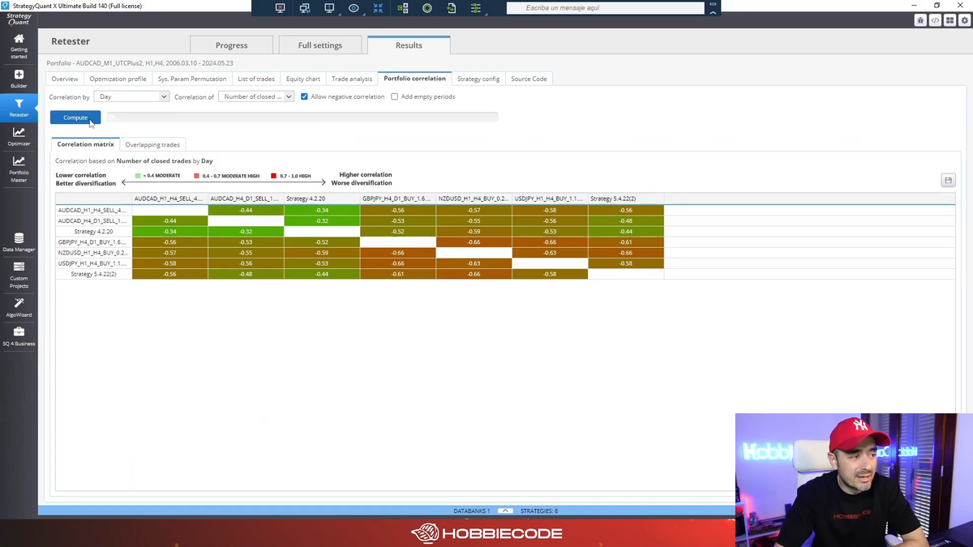The height and width of the screenshot is (547, 973).
Task: Click the green circle record icon
Action: pyautogui.click(x=427, y=8)
